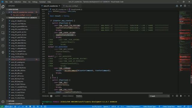Switch to the Output panel tab

58,96
